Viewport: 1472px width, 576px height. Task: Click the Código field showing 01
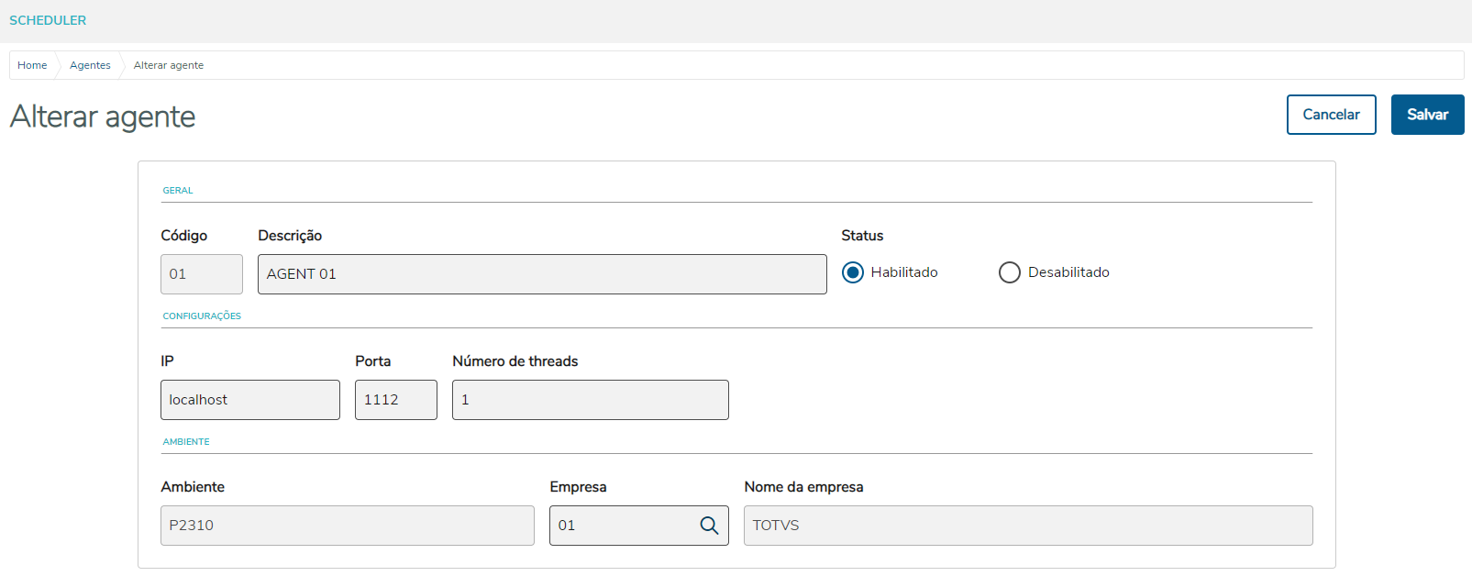point(201,274)
